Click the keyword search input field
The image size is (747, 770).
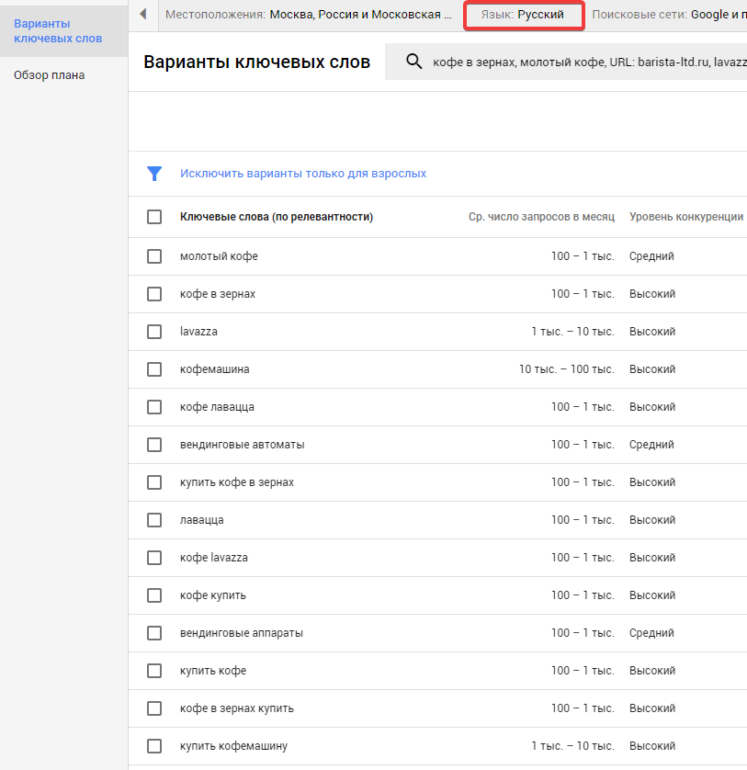[x=588, y=62]
